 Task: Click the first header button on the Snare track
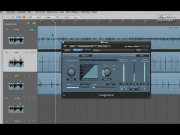[25, 75]
